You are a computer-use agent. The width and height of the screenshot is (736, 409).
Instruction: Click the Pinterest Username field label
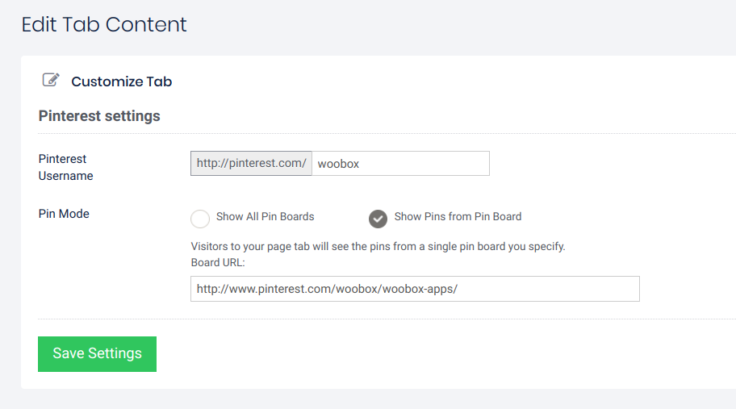point(65,167)
